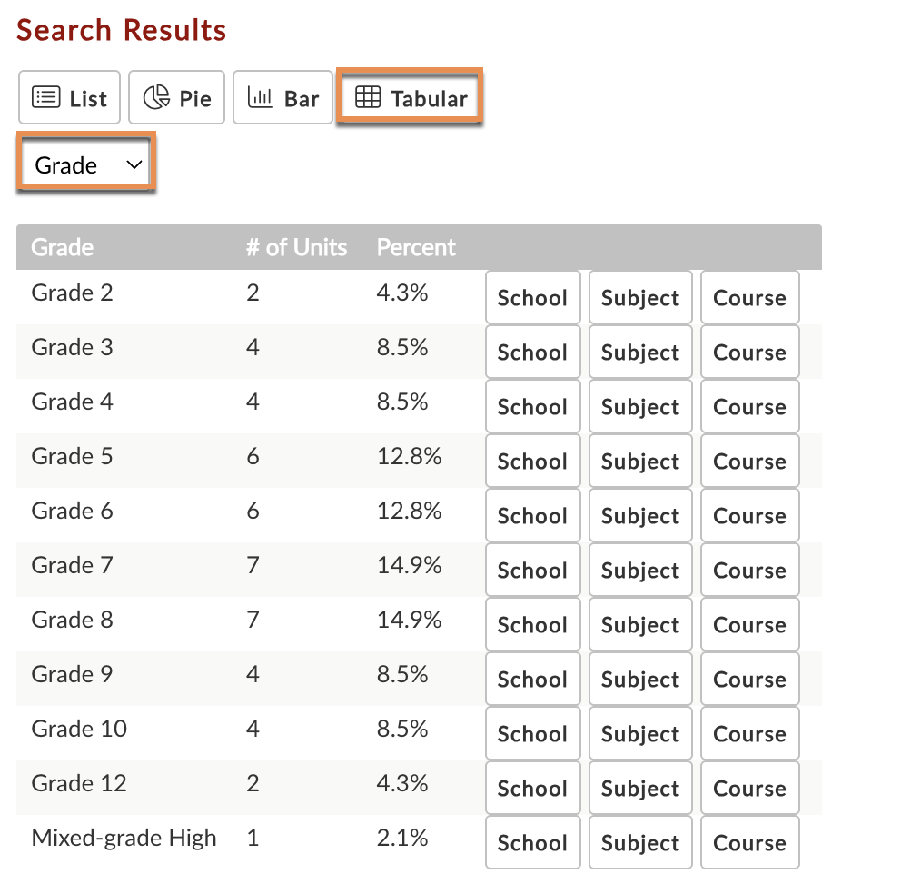Open Subject for Mixed-grade High row
This screenshot has height=894, width=921.
(640, 843)
